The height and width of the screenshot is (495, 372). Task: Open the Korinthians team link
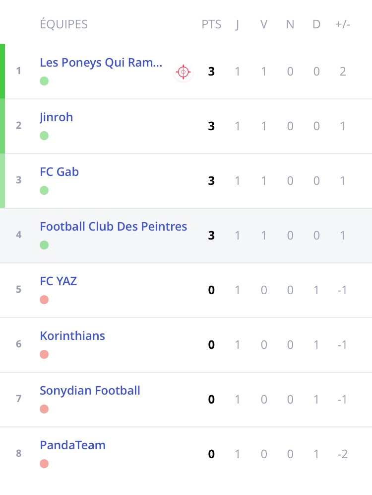point(72,336)
